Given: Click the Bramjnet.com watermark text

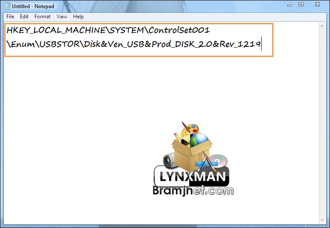Looking at the screenshot, I should (x=193, y=191).
